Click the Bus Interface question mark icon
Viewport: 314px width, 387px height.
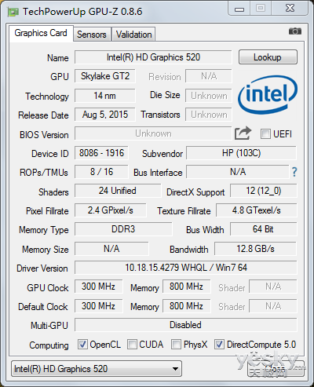(294, 172)
